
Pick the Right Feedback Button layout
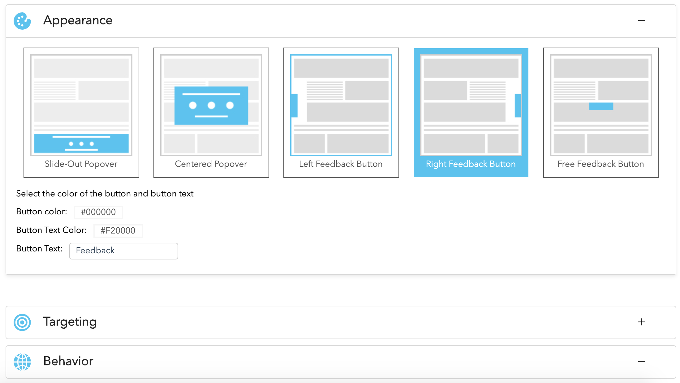tap(471, 105)
